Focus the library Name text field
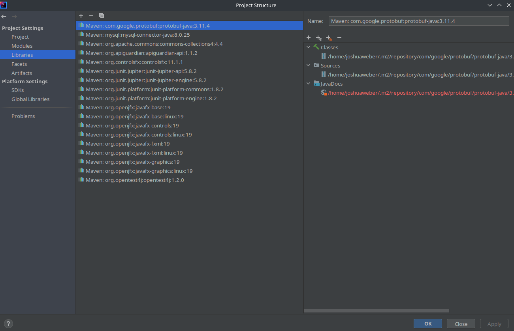 (x=419, y=21)
